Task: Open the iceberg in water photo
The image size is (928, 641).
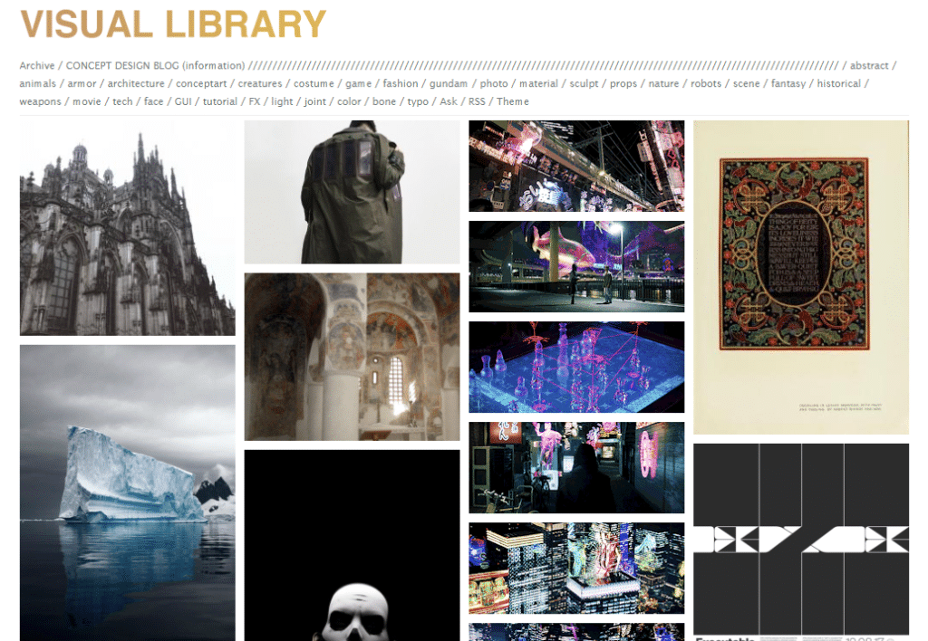Action: click(127, 493)
